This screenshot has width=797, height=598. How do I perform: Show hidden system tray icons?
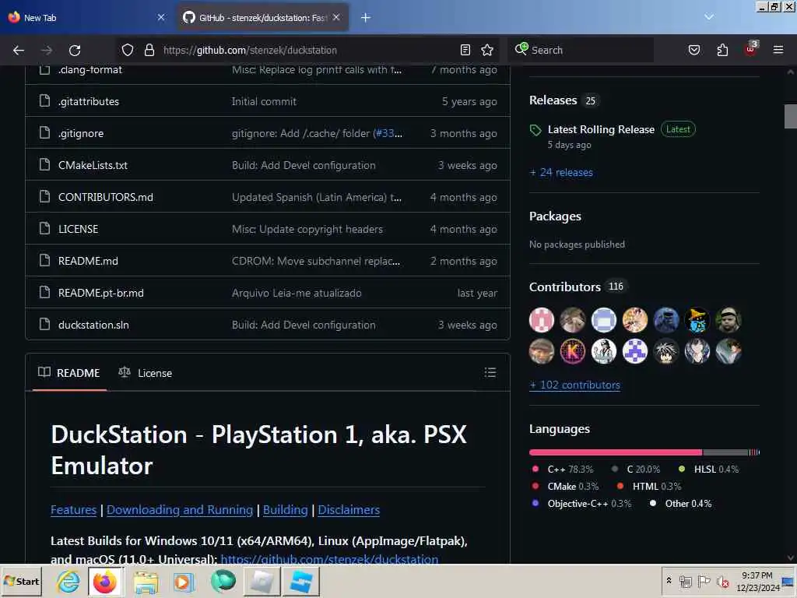click(669, 580)
